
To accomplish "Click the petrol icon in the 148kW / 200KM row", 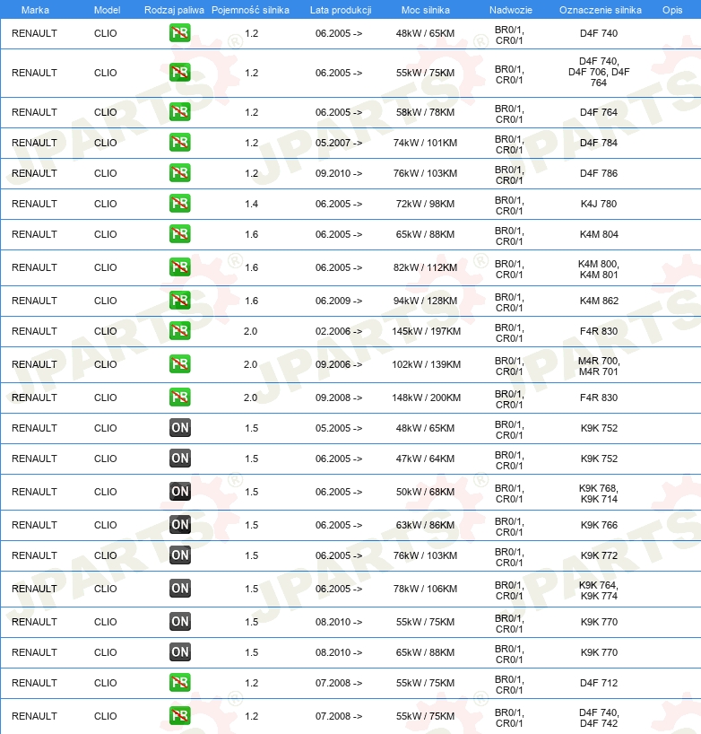I will pos(179,397).
